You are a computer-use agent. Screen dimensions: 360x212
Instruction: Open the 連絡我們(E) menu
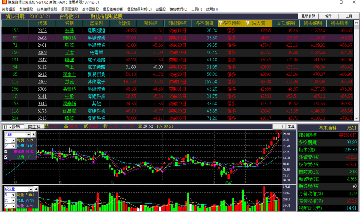coord(178,9)
